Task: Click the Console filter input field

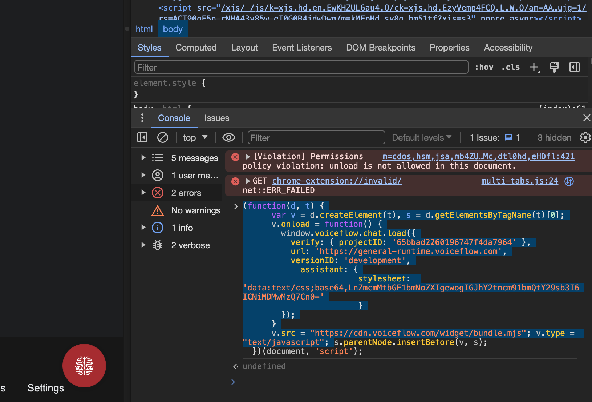Action: coord(316,138)
